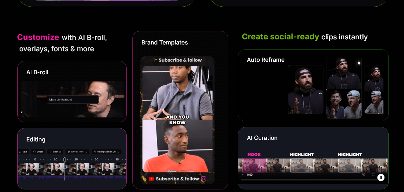Select the first HIGHLIGHT segment label
Screen dimensions: 404x192
(302, 155)
